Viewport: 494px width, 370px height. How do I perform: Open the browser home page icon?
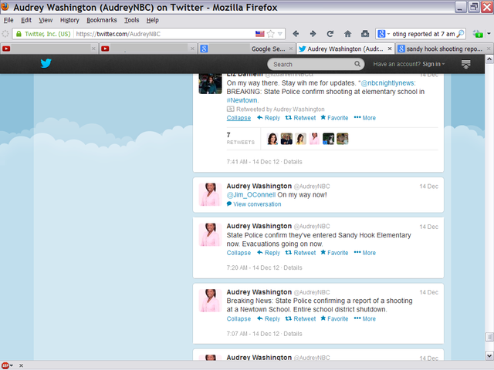click(347, 34)
